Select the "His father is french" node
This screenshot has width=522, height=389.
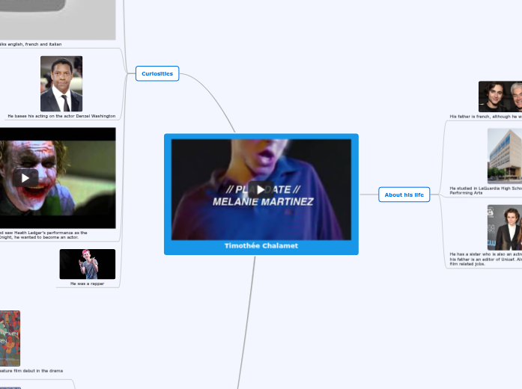pos(485,117)
